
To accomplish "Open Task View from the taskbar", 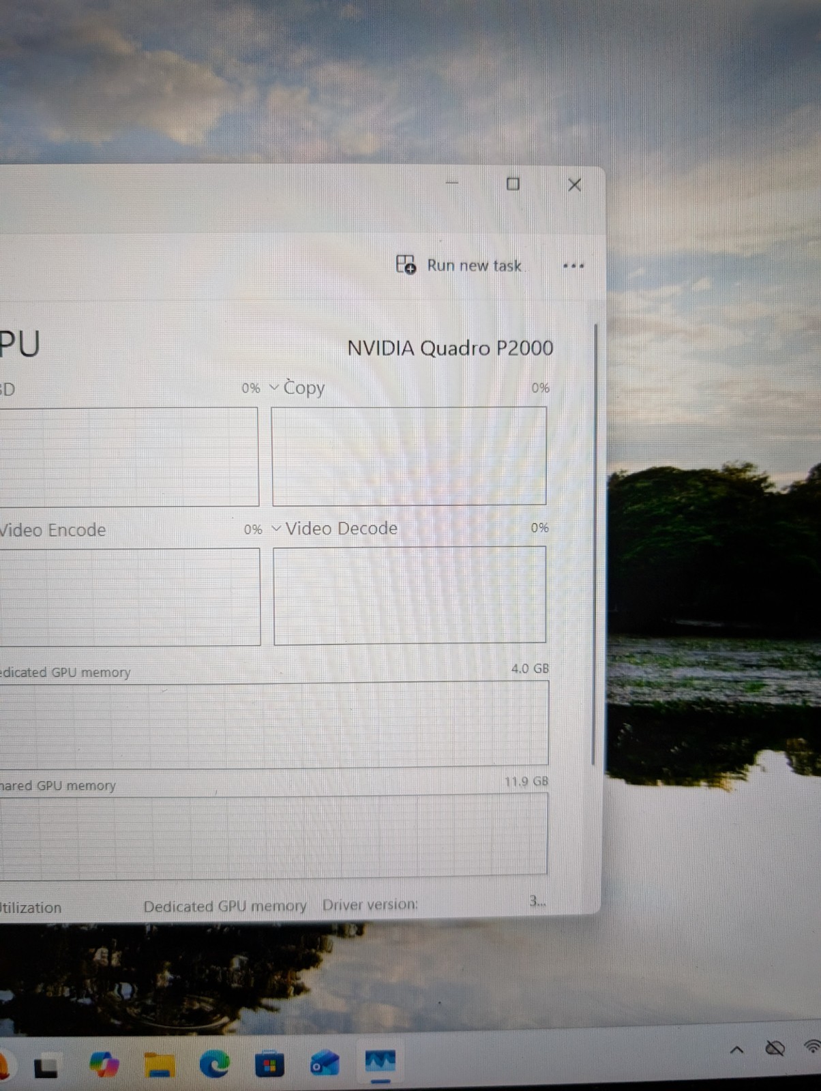I will [46, 1066].
